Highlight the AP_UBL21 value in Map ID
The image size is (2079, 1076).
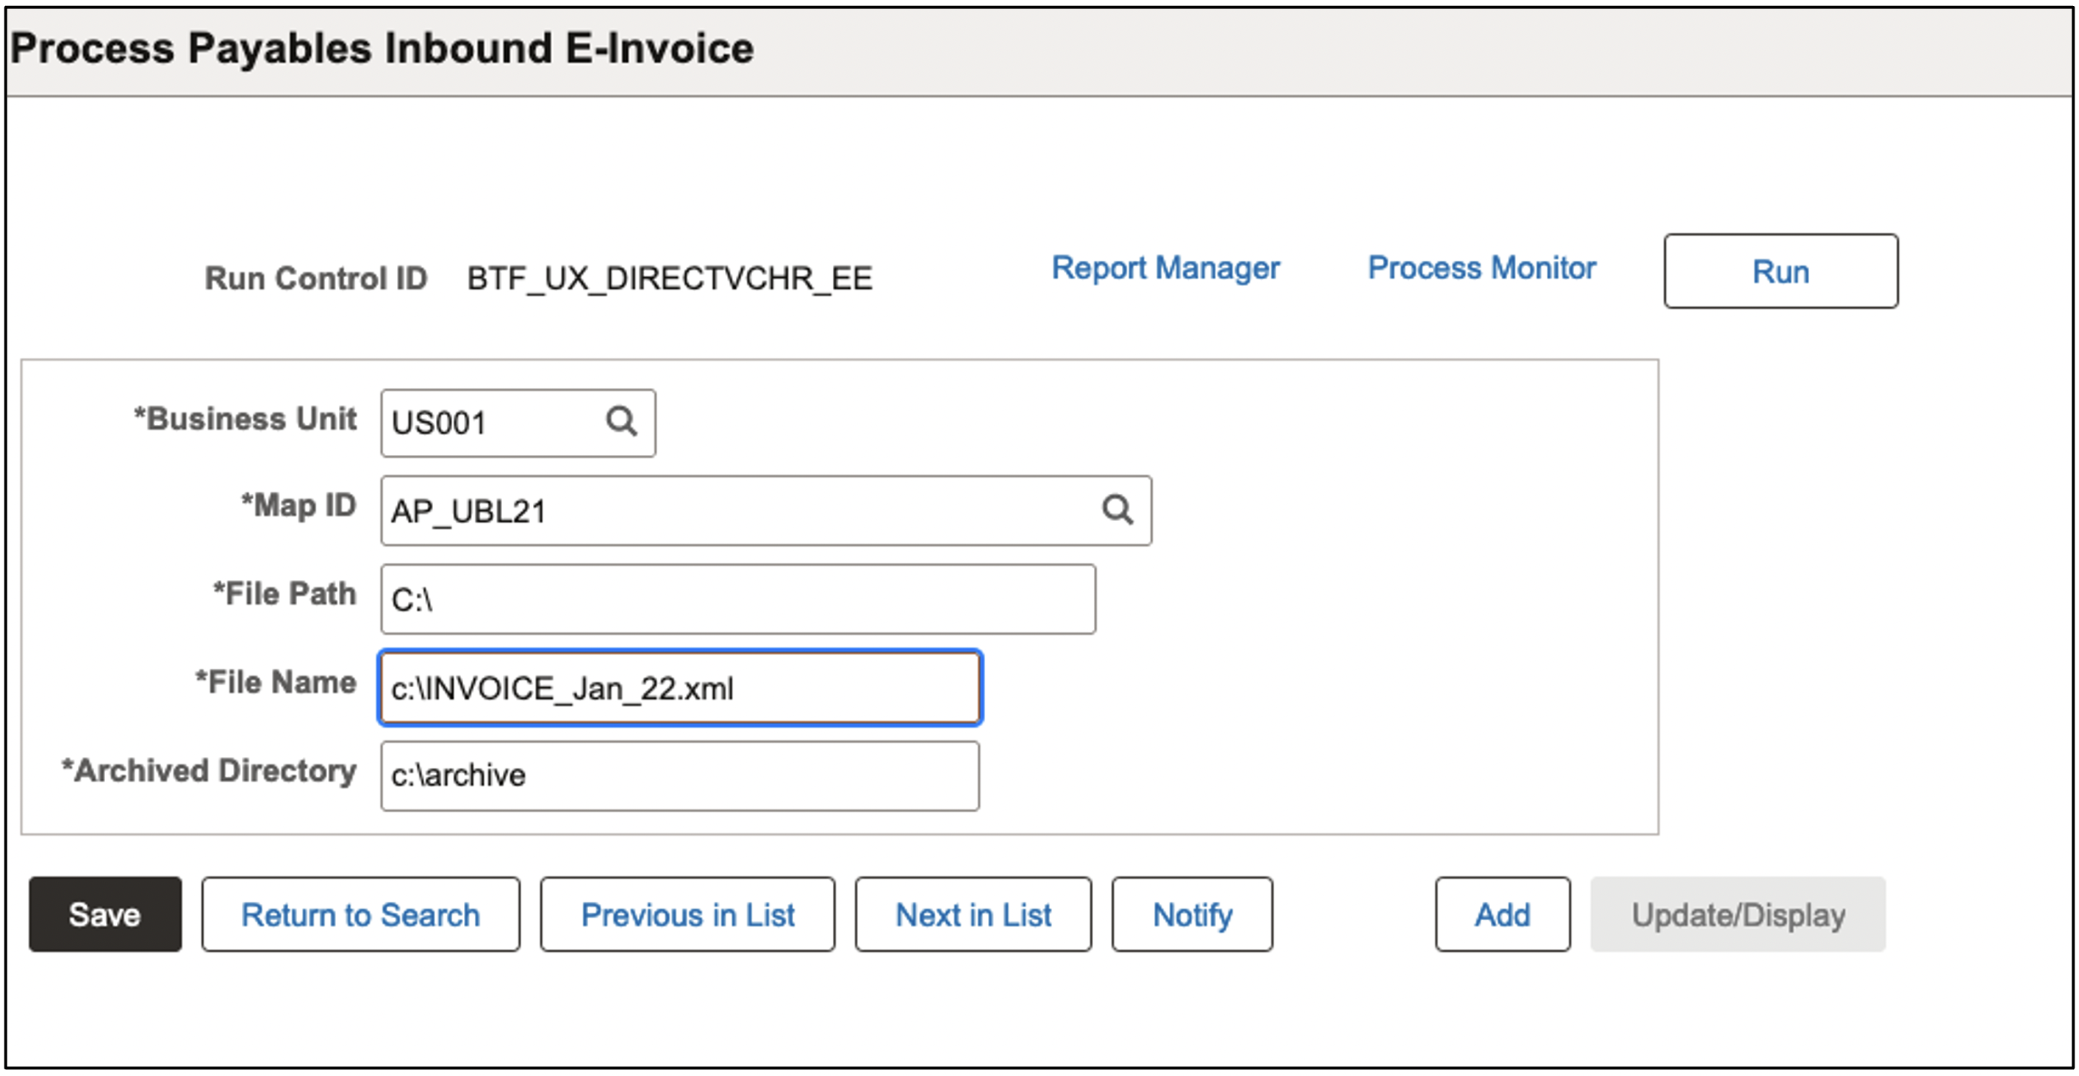click(x=468, y=510)
